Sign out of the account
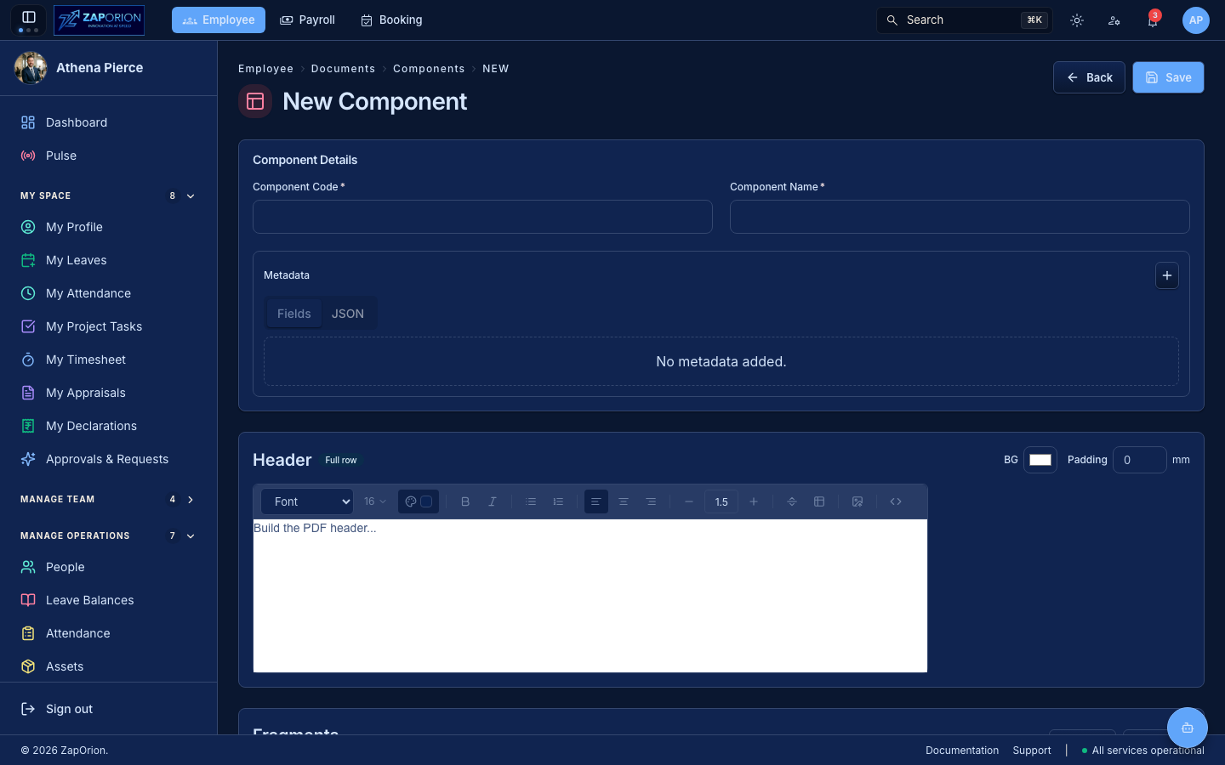Viewport: 1225px width, 765px height. click(x=108, y=709)
